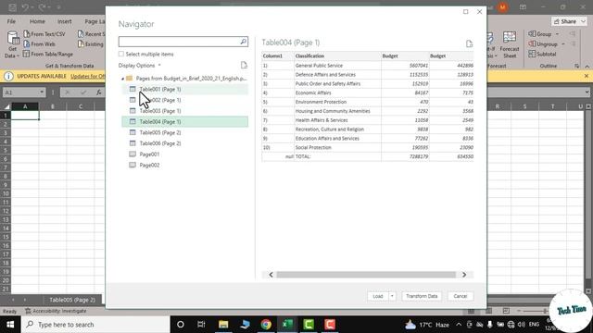Click the Insert Function fx icon

(x=98, y=92)
